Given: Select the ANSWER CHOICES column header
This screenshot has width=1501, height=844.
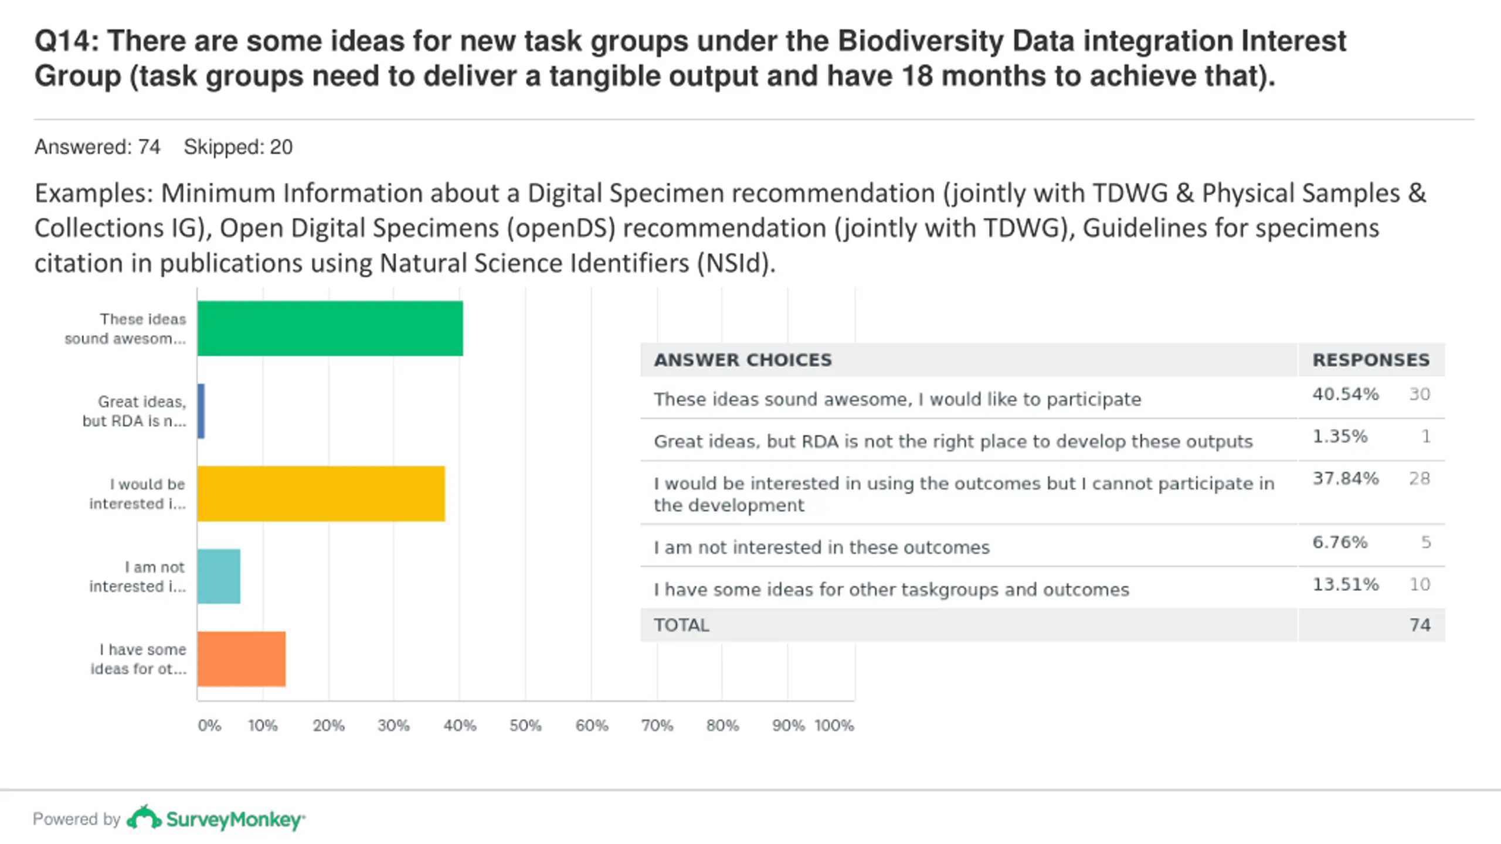Looking at the screenshot, I should (x=743, y=360).
